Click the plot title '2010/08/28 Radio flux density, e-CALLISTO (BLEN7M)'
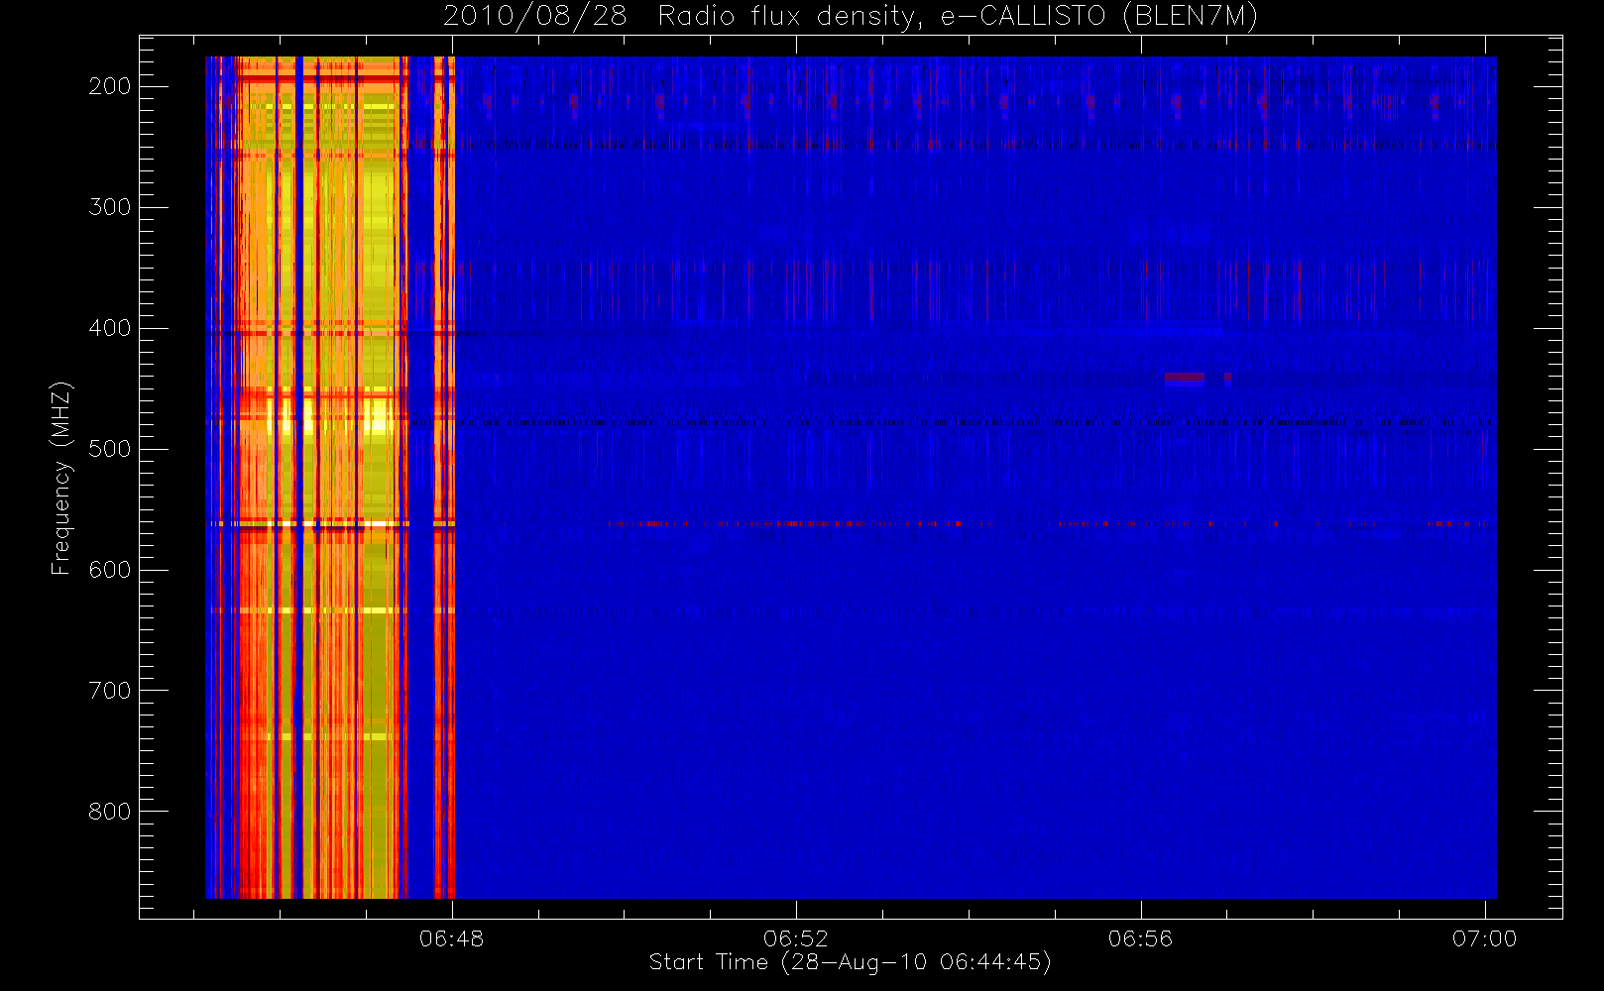The image size is (1604, 991). point(851,17)
